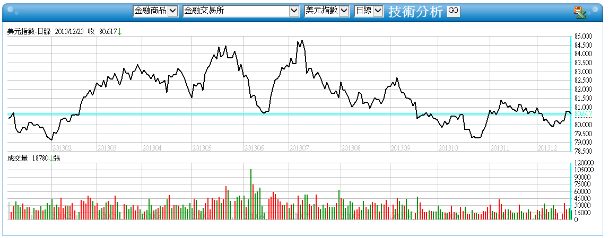This screenshot has height=238, width=609.
Task: Click the 201306 month label
Action: point(254,148)
